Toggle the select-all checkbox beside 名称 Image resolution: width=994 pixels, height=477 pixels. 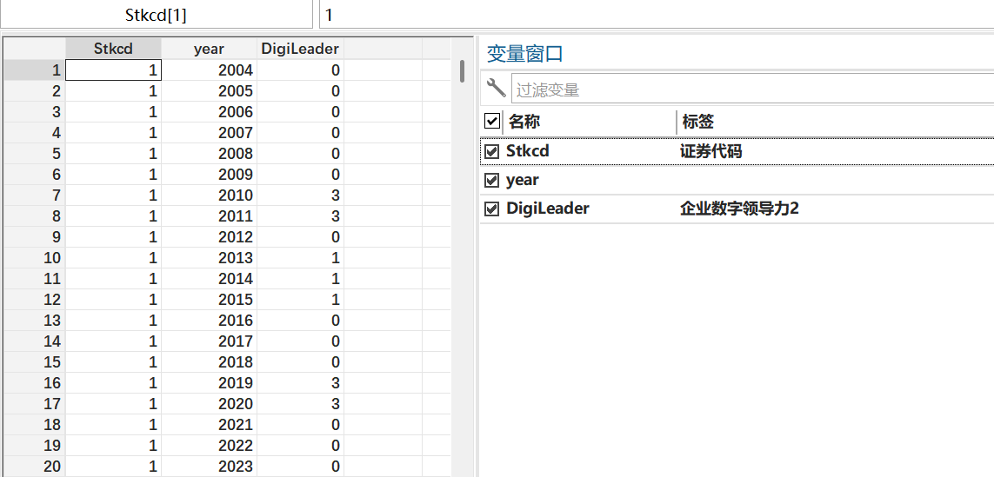(491, 122)
